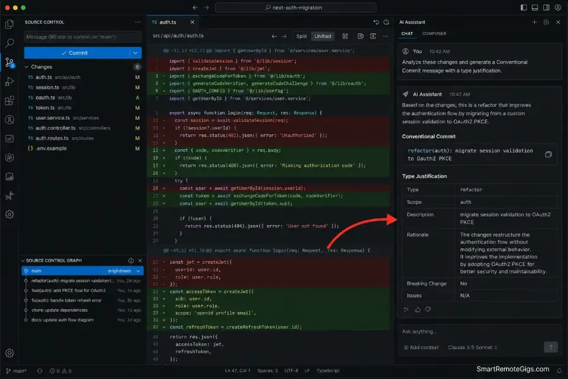
Task: Select chore: update dependencies commit
Action: (x=83, y=310)
